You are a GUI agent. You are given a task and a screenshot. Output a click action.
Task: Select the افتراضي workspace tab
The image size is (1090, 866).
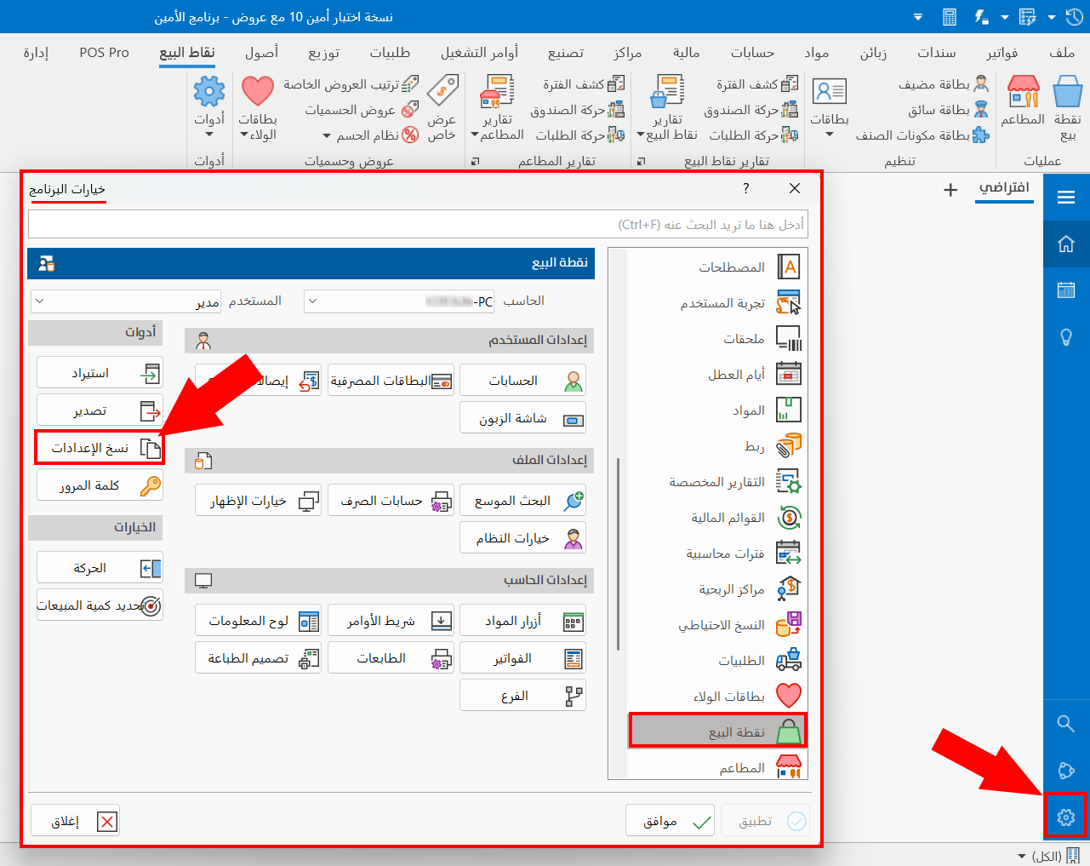1005,189
